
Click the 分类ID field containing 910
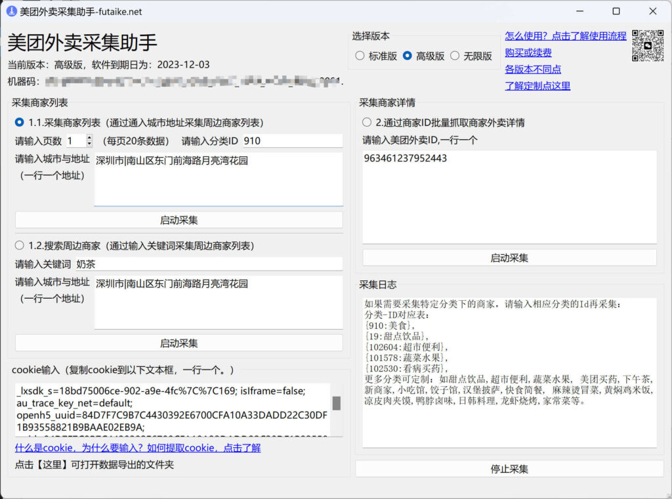click(292, 141)
